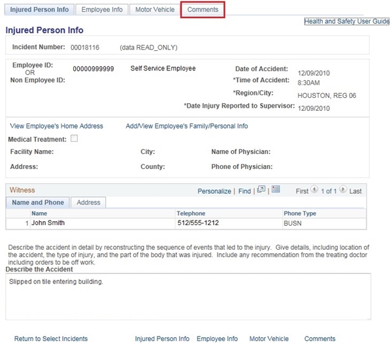Select the Name and Phone witness tab

tap(38, 203)
